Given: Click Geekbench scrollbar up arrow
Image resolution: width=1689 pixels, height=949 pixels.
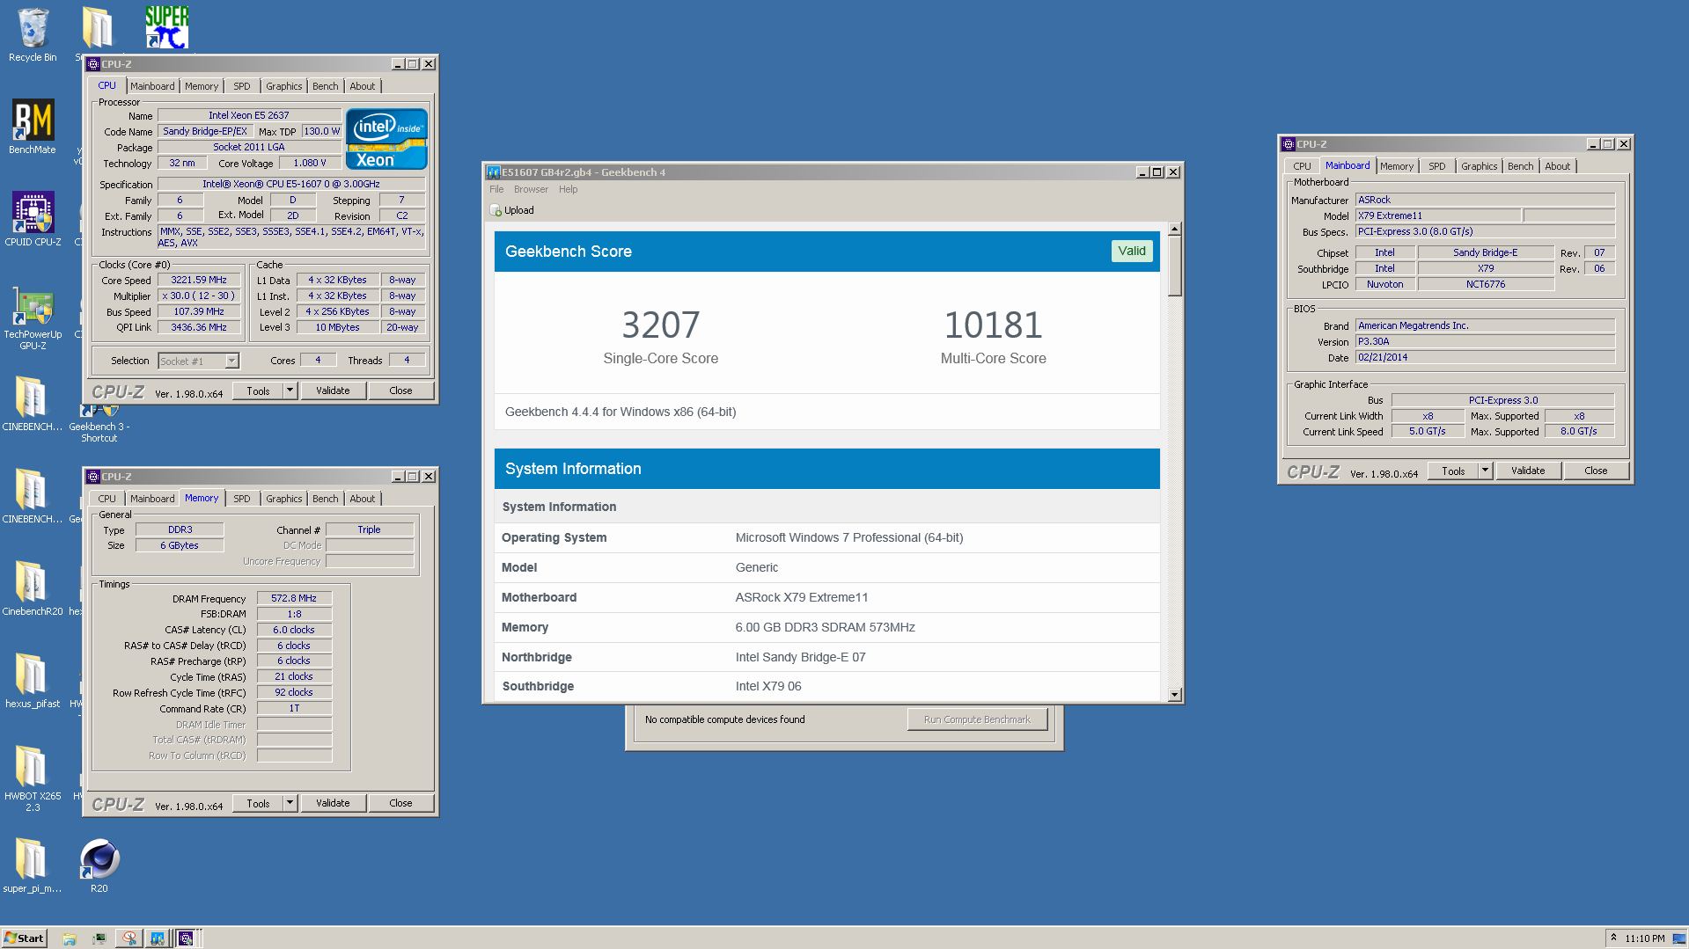Looking at the screenshot, I should [1174, 229].
